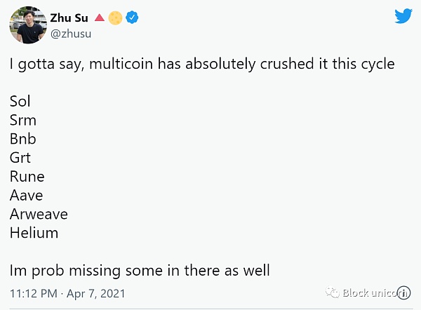Click the Apr 7, 2021 date

point(98,292)
